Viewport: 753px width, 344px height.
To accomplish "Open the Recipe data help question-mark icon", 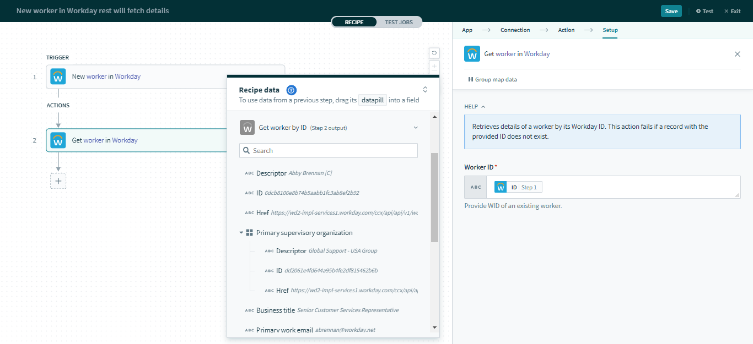I will [x=292, y=90].
